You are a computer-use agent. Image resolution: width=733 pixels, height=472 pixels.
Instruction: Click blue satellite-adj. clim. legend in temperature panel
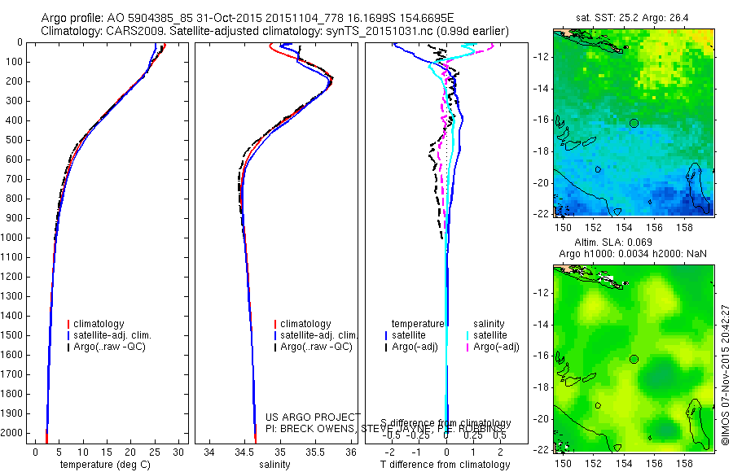[109, 335]
